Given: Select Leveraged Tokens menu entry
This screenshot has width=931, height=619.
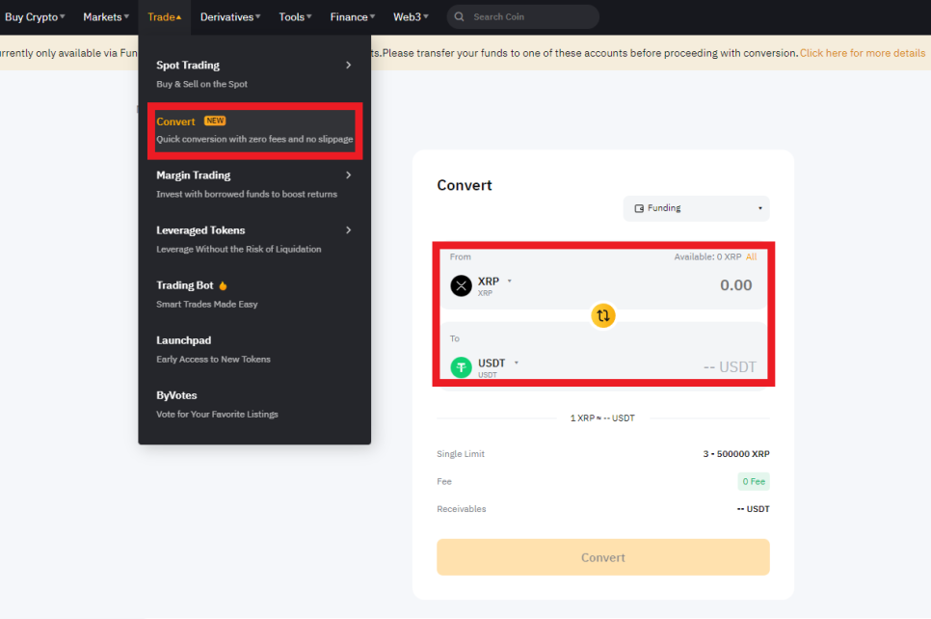Looking at the screenshot, I should click(x=254, y=239).
